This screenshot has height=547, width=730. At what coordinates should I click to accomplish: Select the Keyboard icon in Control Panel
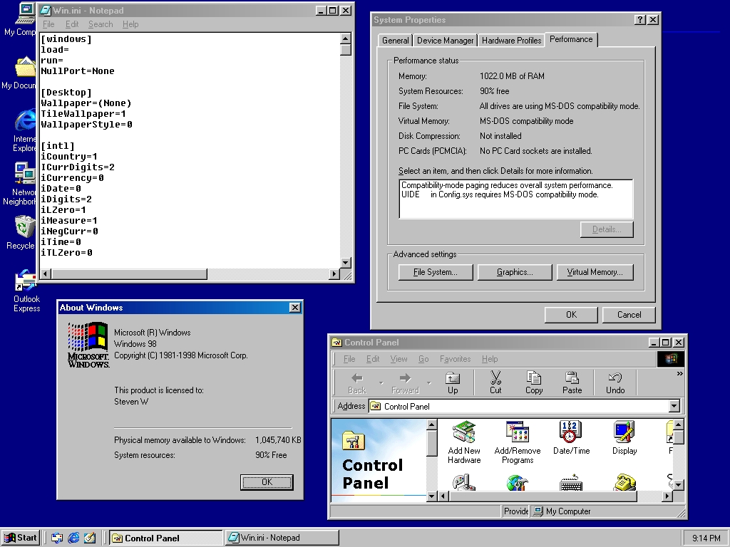point(571,482)
